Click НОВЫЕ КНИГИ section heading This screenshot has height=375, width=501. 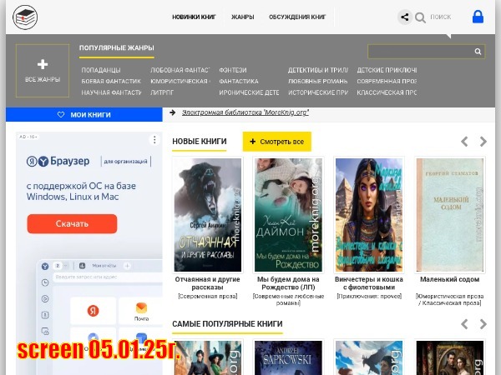click(200, 142)
